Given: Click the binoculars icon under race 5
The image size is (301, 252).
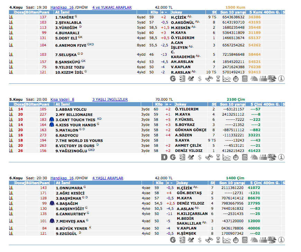Looking at the screenshot, I should coord(209,157).
